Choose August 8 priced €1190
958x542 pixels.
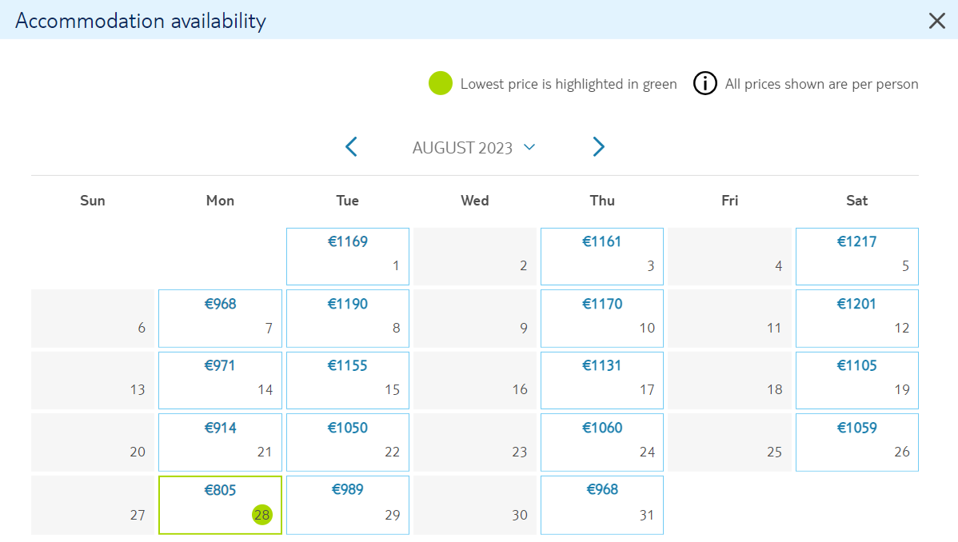(x=348, y=318)
